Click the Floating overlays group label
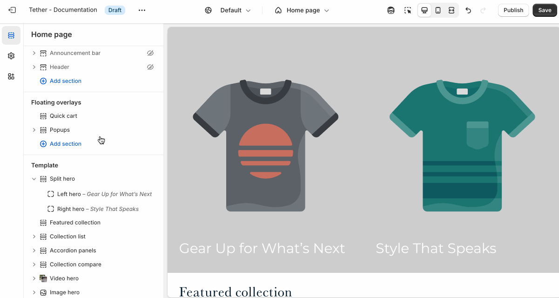 pos(56,102)
